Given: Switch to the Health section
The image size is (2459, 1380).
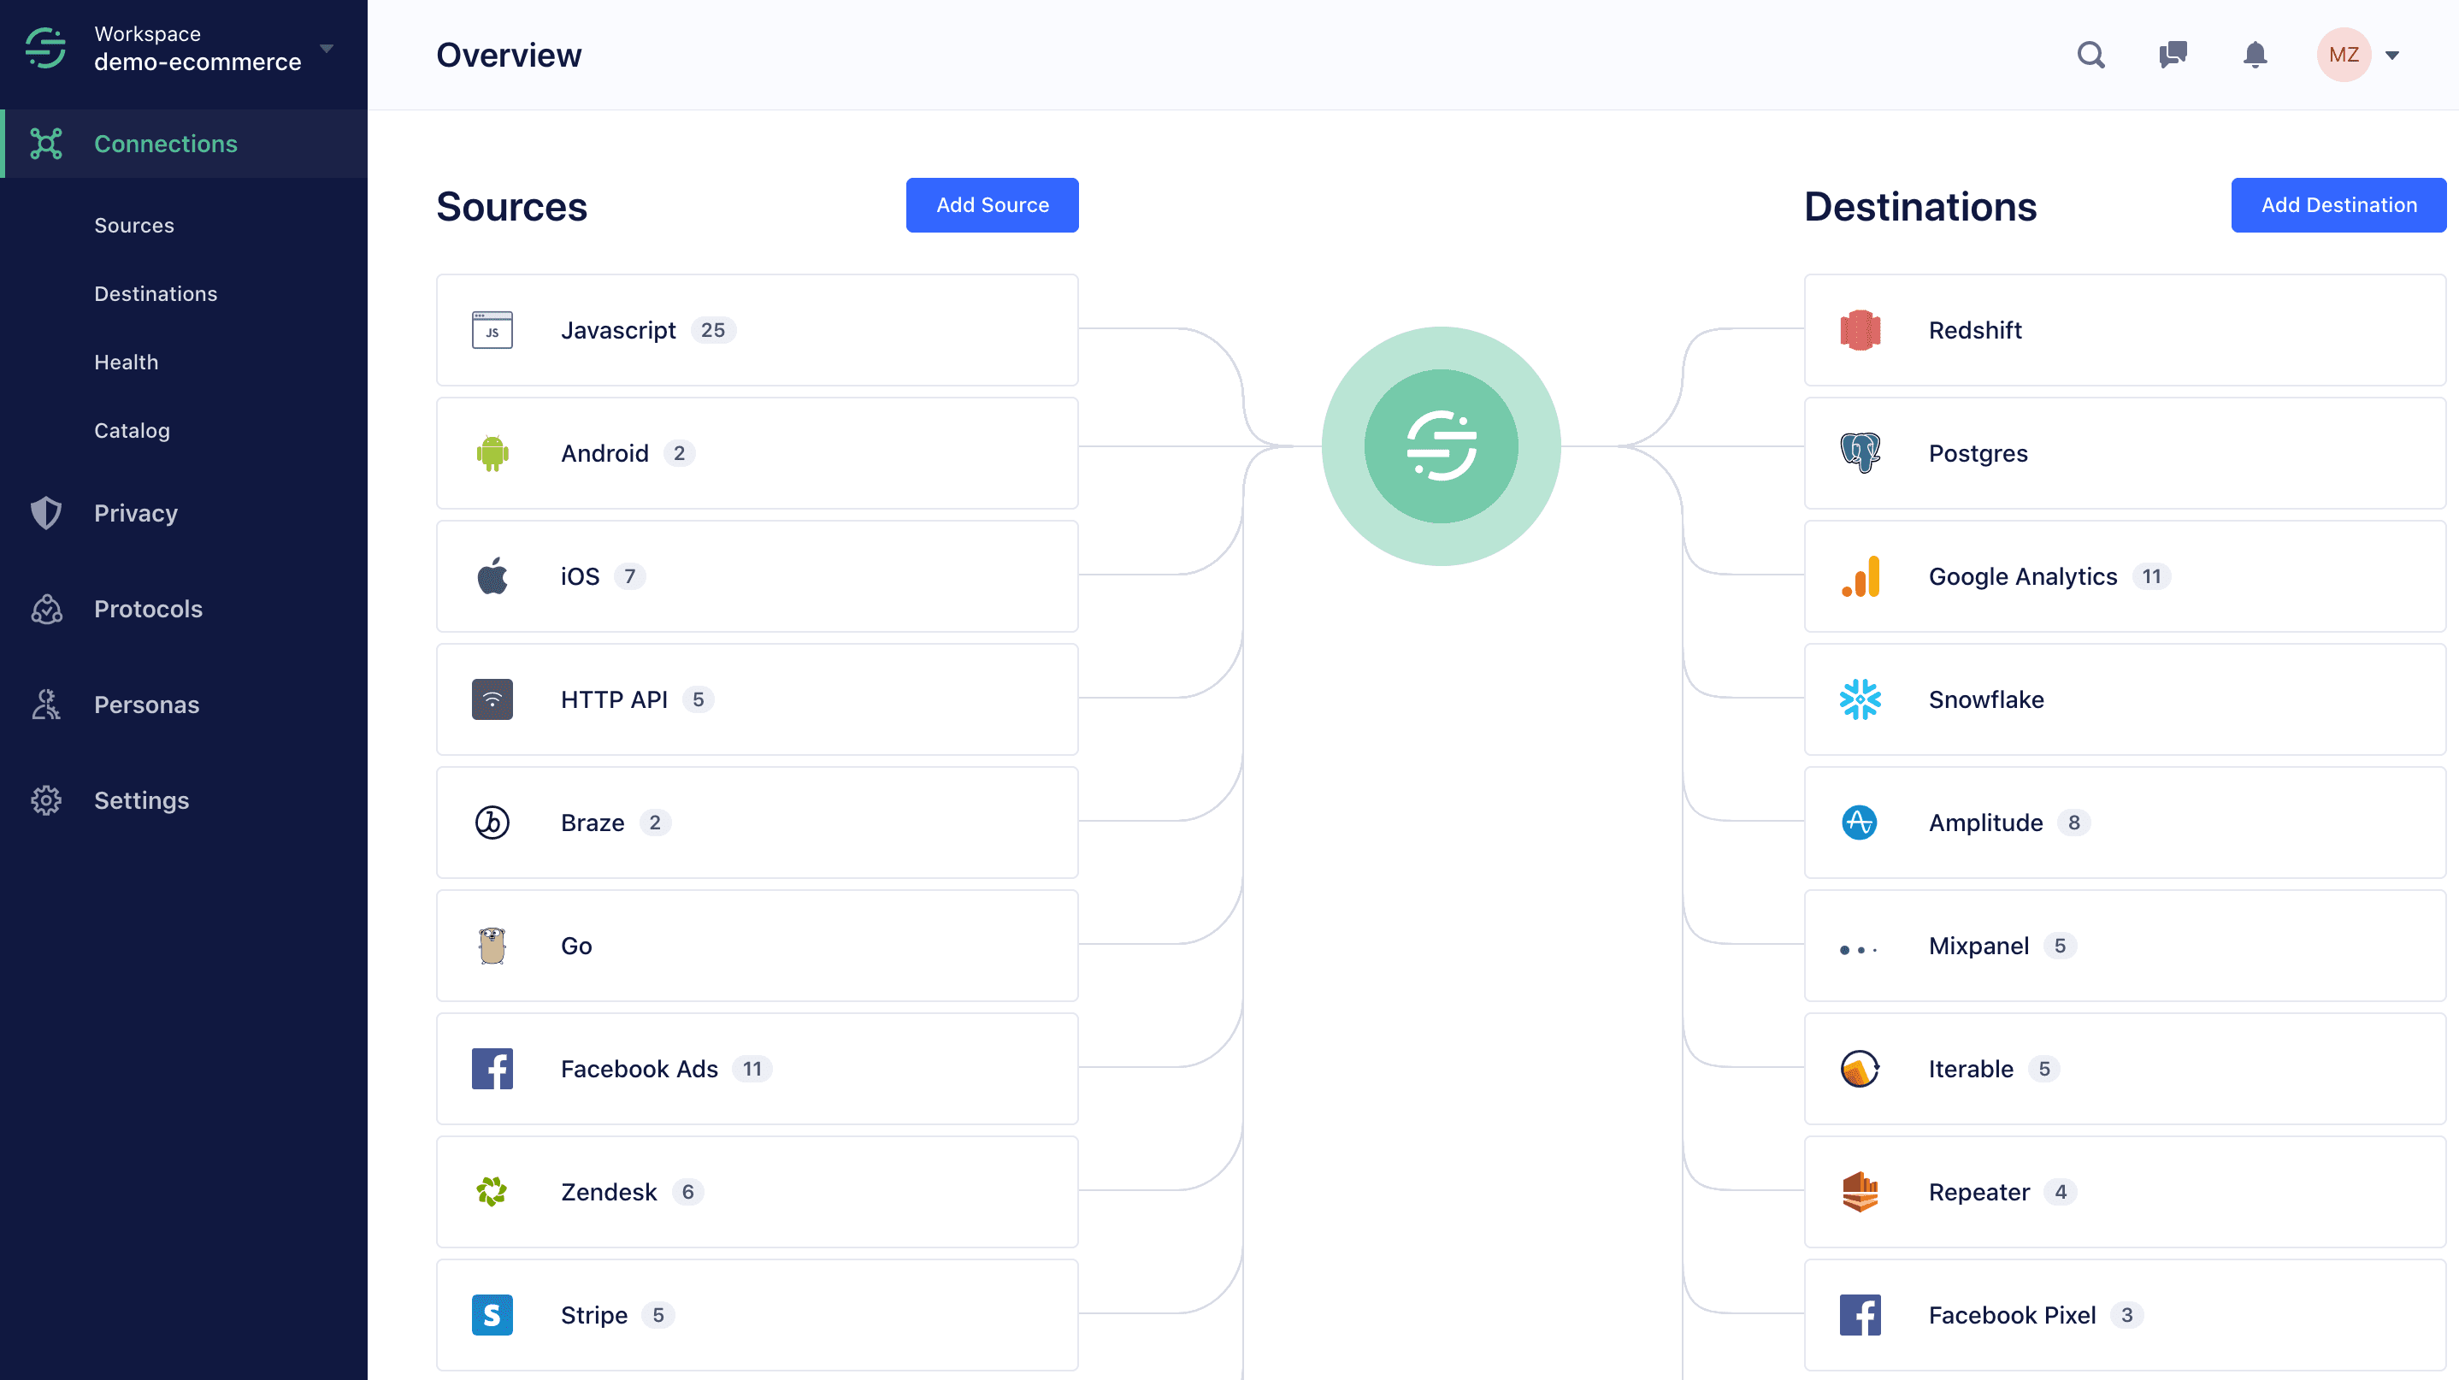Looking at the screenshot, I should [126, 362].
